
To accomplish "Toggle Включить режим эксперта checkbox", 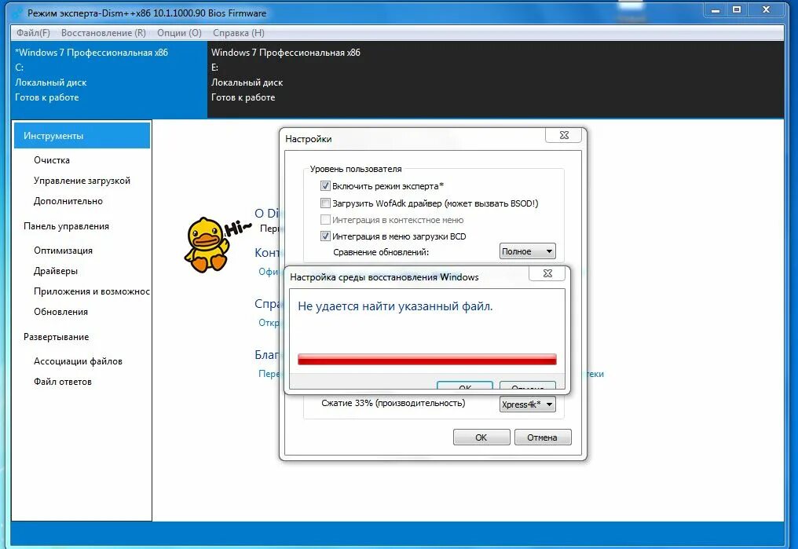I will [x=325, y=185].
